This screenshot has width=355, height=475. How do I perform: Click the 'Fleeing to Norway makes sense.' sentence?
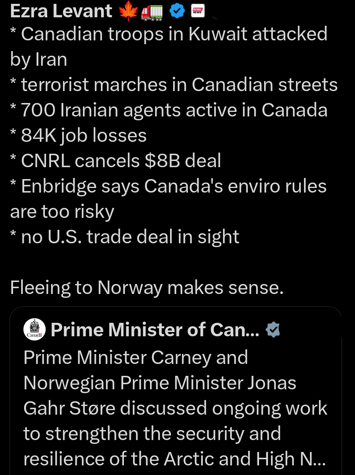tap(147, 288)
